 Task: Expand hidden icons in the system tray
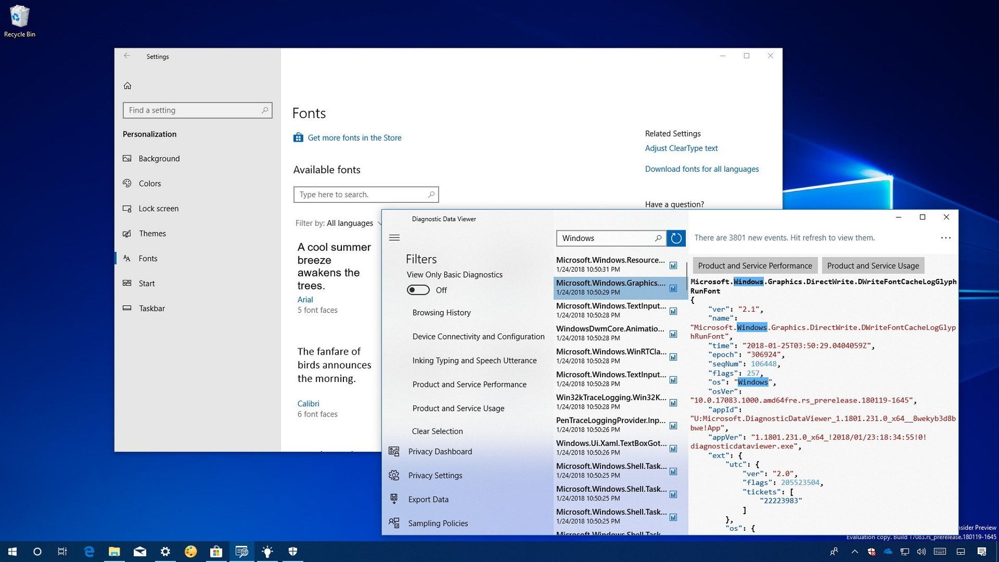coord(854,551)
